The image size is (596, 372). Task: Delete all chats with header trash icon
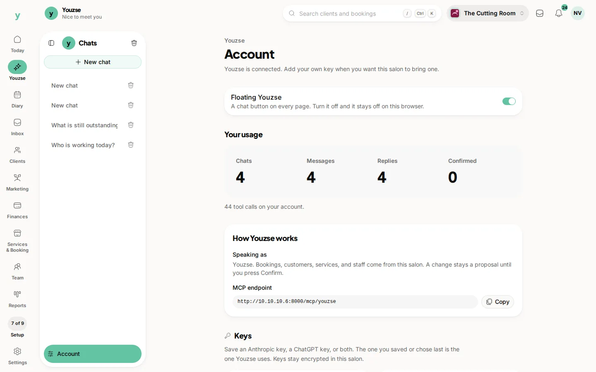click(x=134, y=43)
